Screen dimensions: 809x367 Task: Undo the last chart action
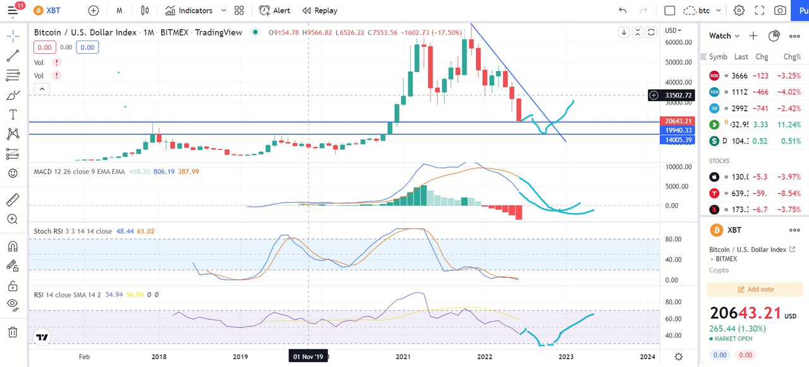pos(623,11)
